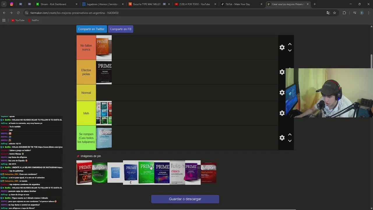373x210 pixels.
Task: Select the 'No fallan nunca' orange tier label
Action: pyautogui.click(x=86, y=48)
